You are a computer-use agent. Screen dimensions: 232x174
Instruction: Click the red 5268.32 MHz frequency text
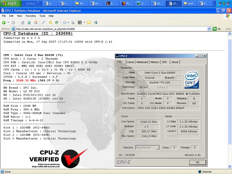point(26,81)
